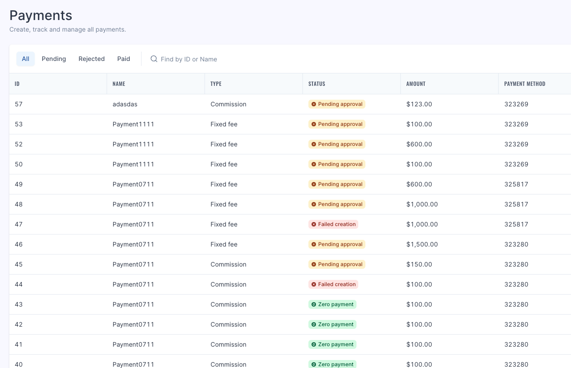571x368 pixels.
Task: Click the search magnifier icon
Action: tap(154, 59)
